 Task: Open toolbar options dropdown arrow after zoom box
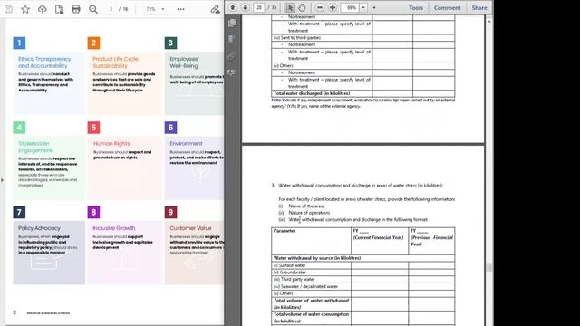coord(374,8)
